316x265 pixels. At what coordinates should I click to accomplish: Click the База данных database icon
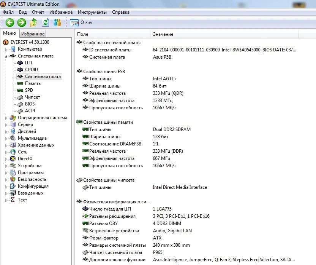pyautogui.click(x=13, y=193)
